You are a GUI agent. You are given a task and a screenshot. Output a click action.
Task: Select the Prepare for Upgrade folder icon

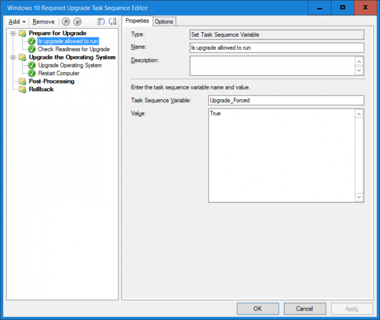(23, 33)
